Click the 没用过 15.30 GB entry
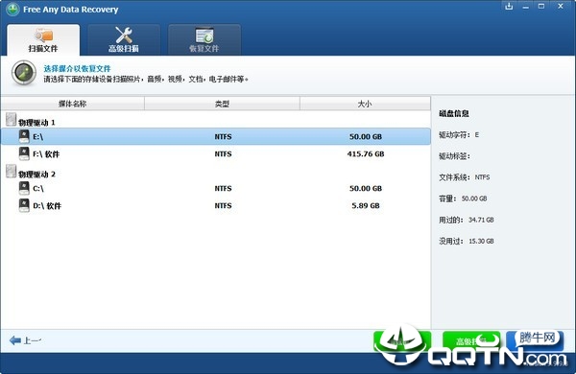 point(467,241)
